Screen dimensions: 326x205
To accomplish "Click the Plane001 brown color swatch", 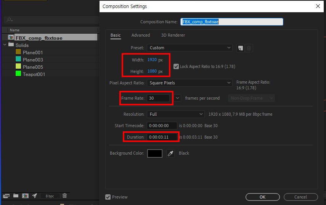I will pos(18,52).
